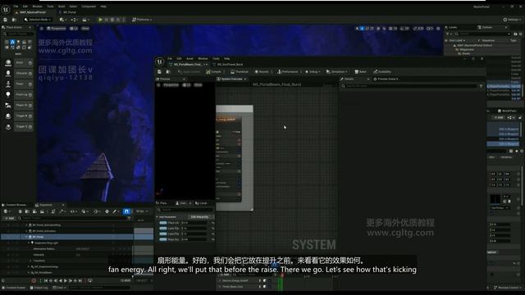Screen dimensions: 525x295
Task: Click the Scalability button in Niagara toolbar
Action: click(x=382, y=71)
